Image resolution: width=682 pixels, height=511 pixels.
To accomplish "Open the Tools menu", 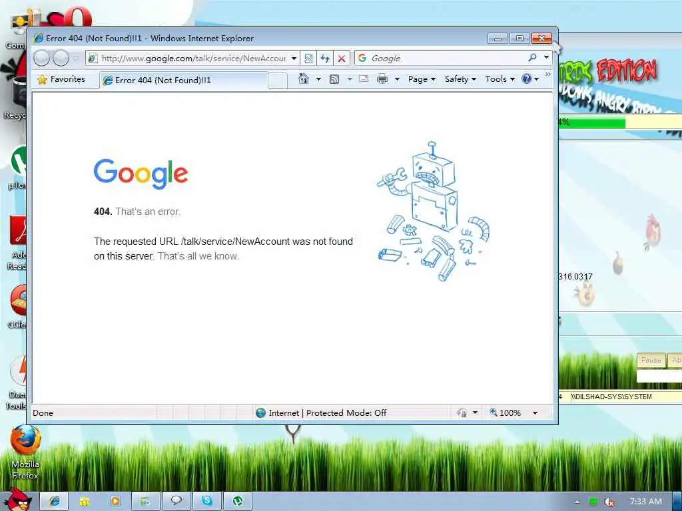I will (500, 79).
